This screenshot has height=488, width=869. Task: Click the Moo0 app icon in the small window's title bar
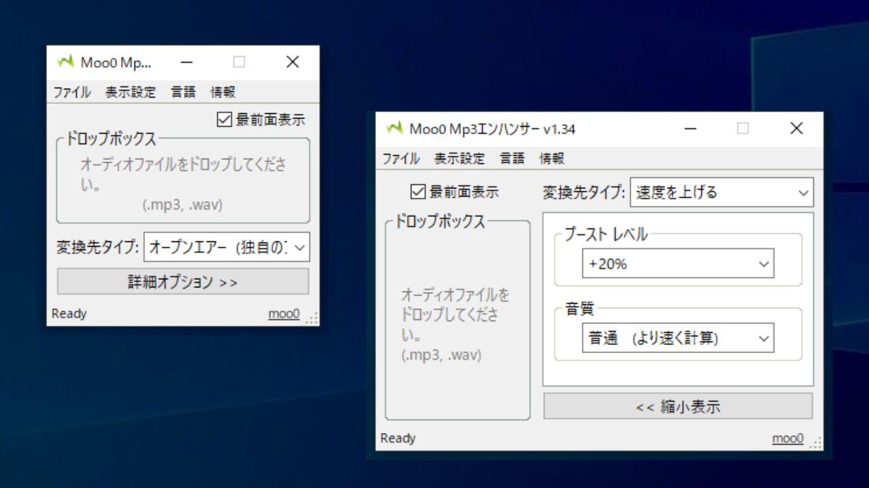click(65, 62)
